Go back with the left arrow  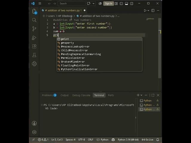pos(49,4)
